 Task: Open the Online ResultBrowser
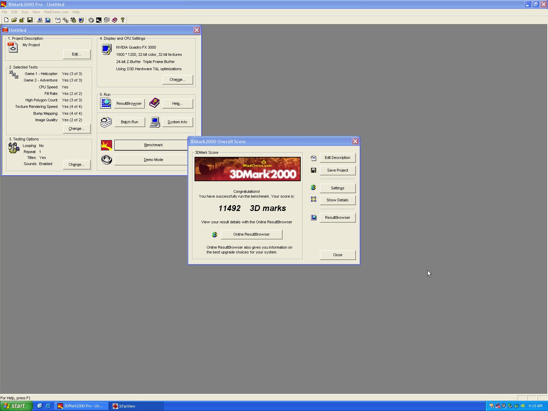point(252,234)
